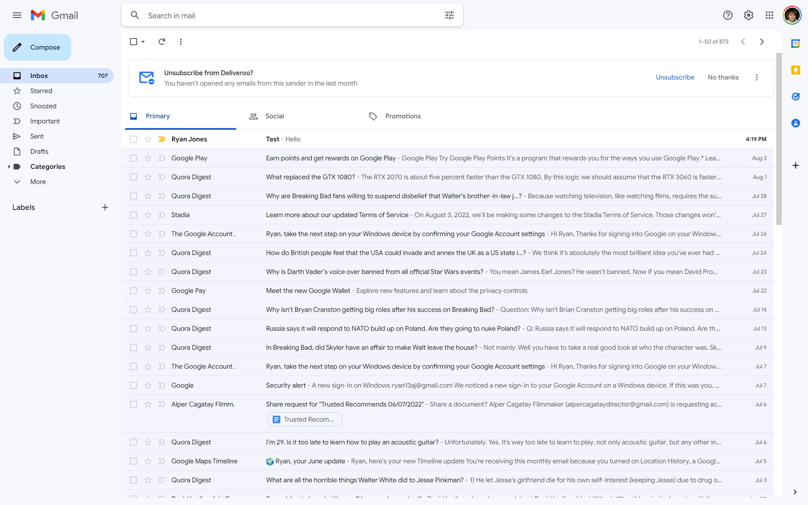Image resolution: width=808 pixels, height=505 pixels.
Task: Open the Sent folder
Action: point(57,136)
